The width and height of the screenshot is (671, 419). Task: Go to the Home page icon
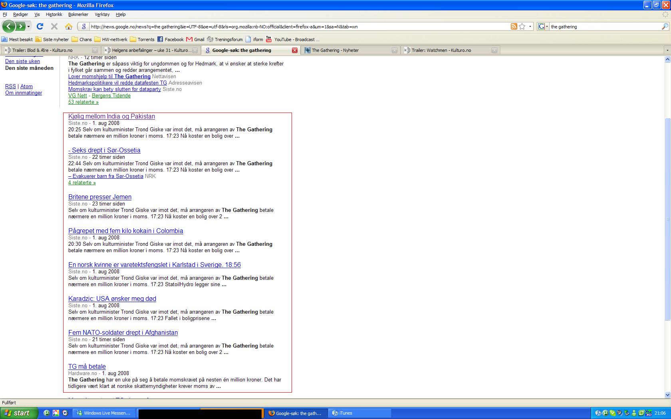click(69, 26)
